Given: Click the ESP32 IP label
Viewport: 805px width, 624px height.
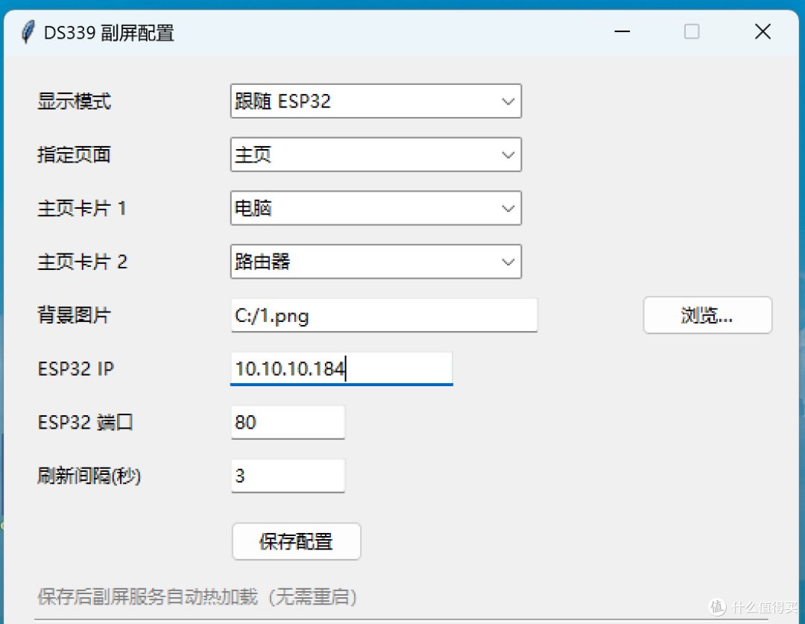Looking at the screenshot, I should [x=75, y=369].
